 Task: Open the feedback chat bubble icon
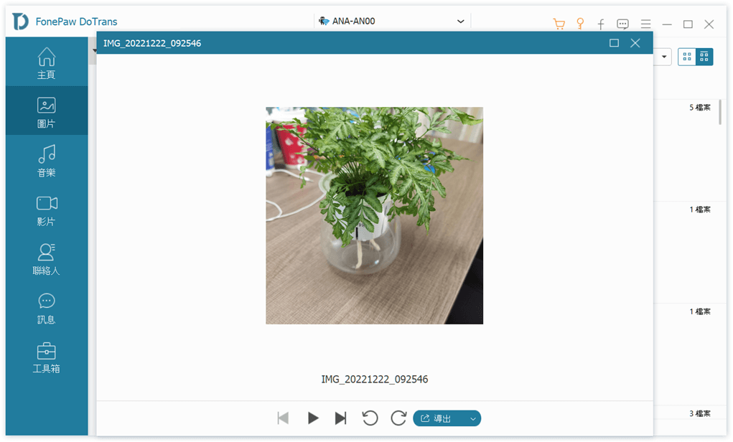click(x=622, y=24)
